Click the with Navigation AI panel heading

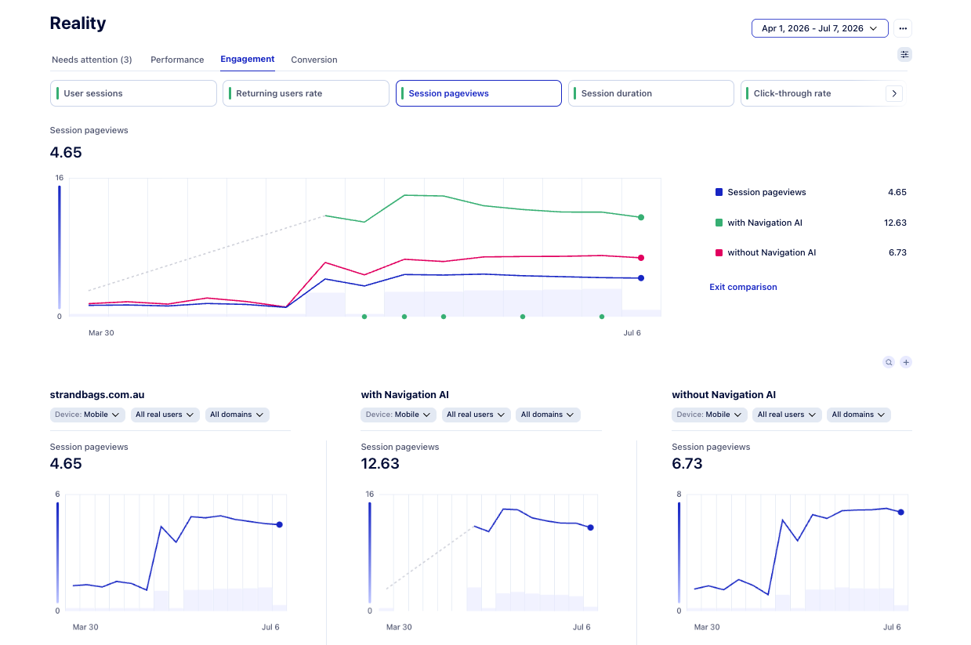(x=404, y=395)
